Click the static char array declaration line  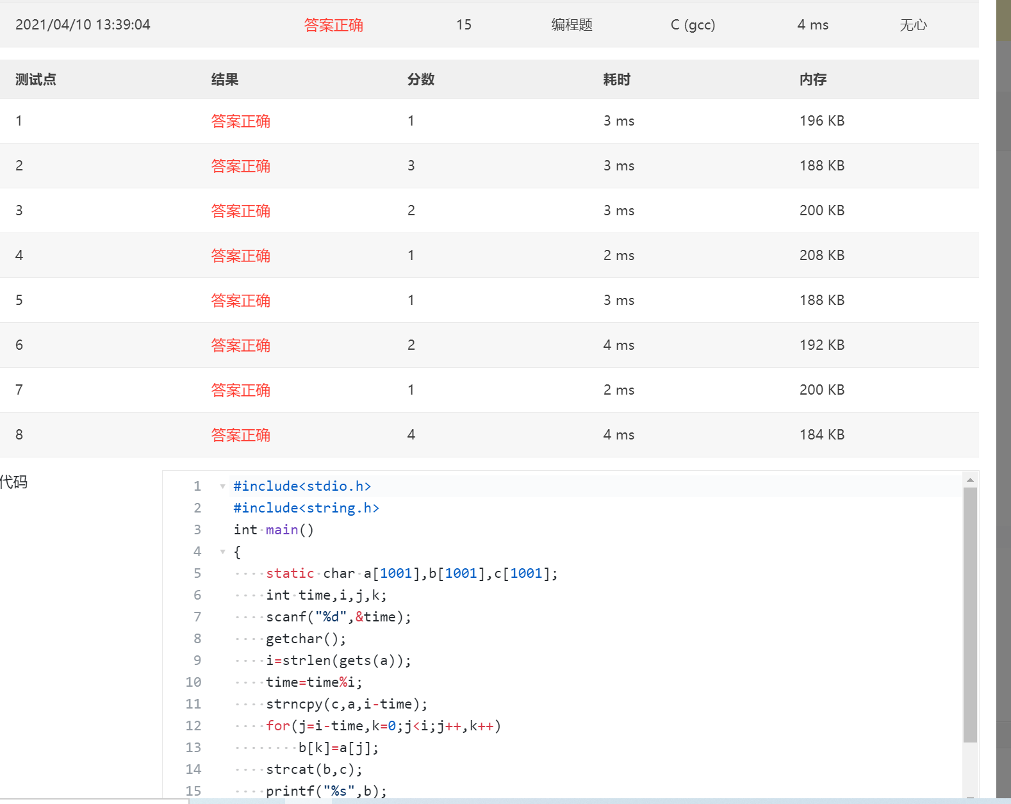tap(412, 573)
